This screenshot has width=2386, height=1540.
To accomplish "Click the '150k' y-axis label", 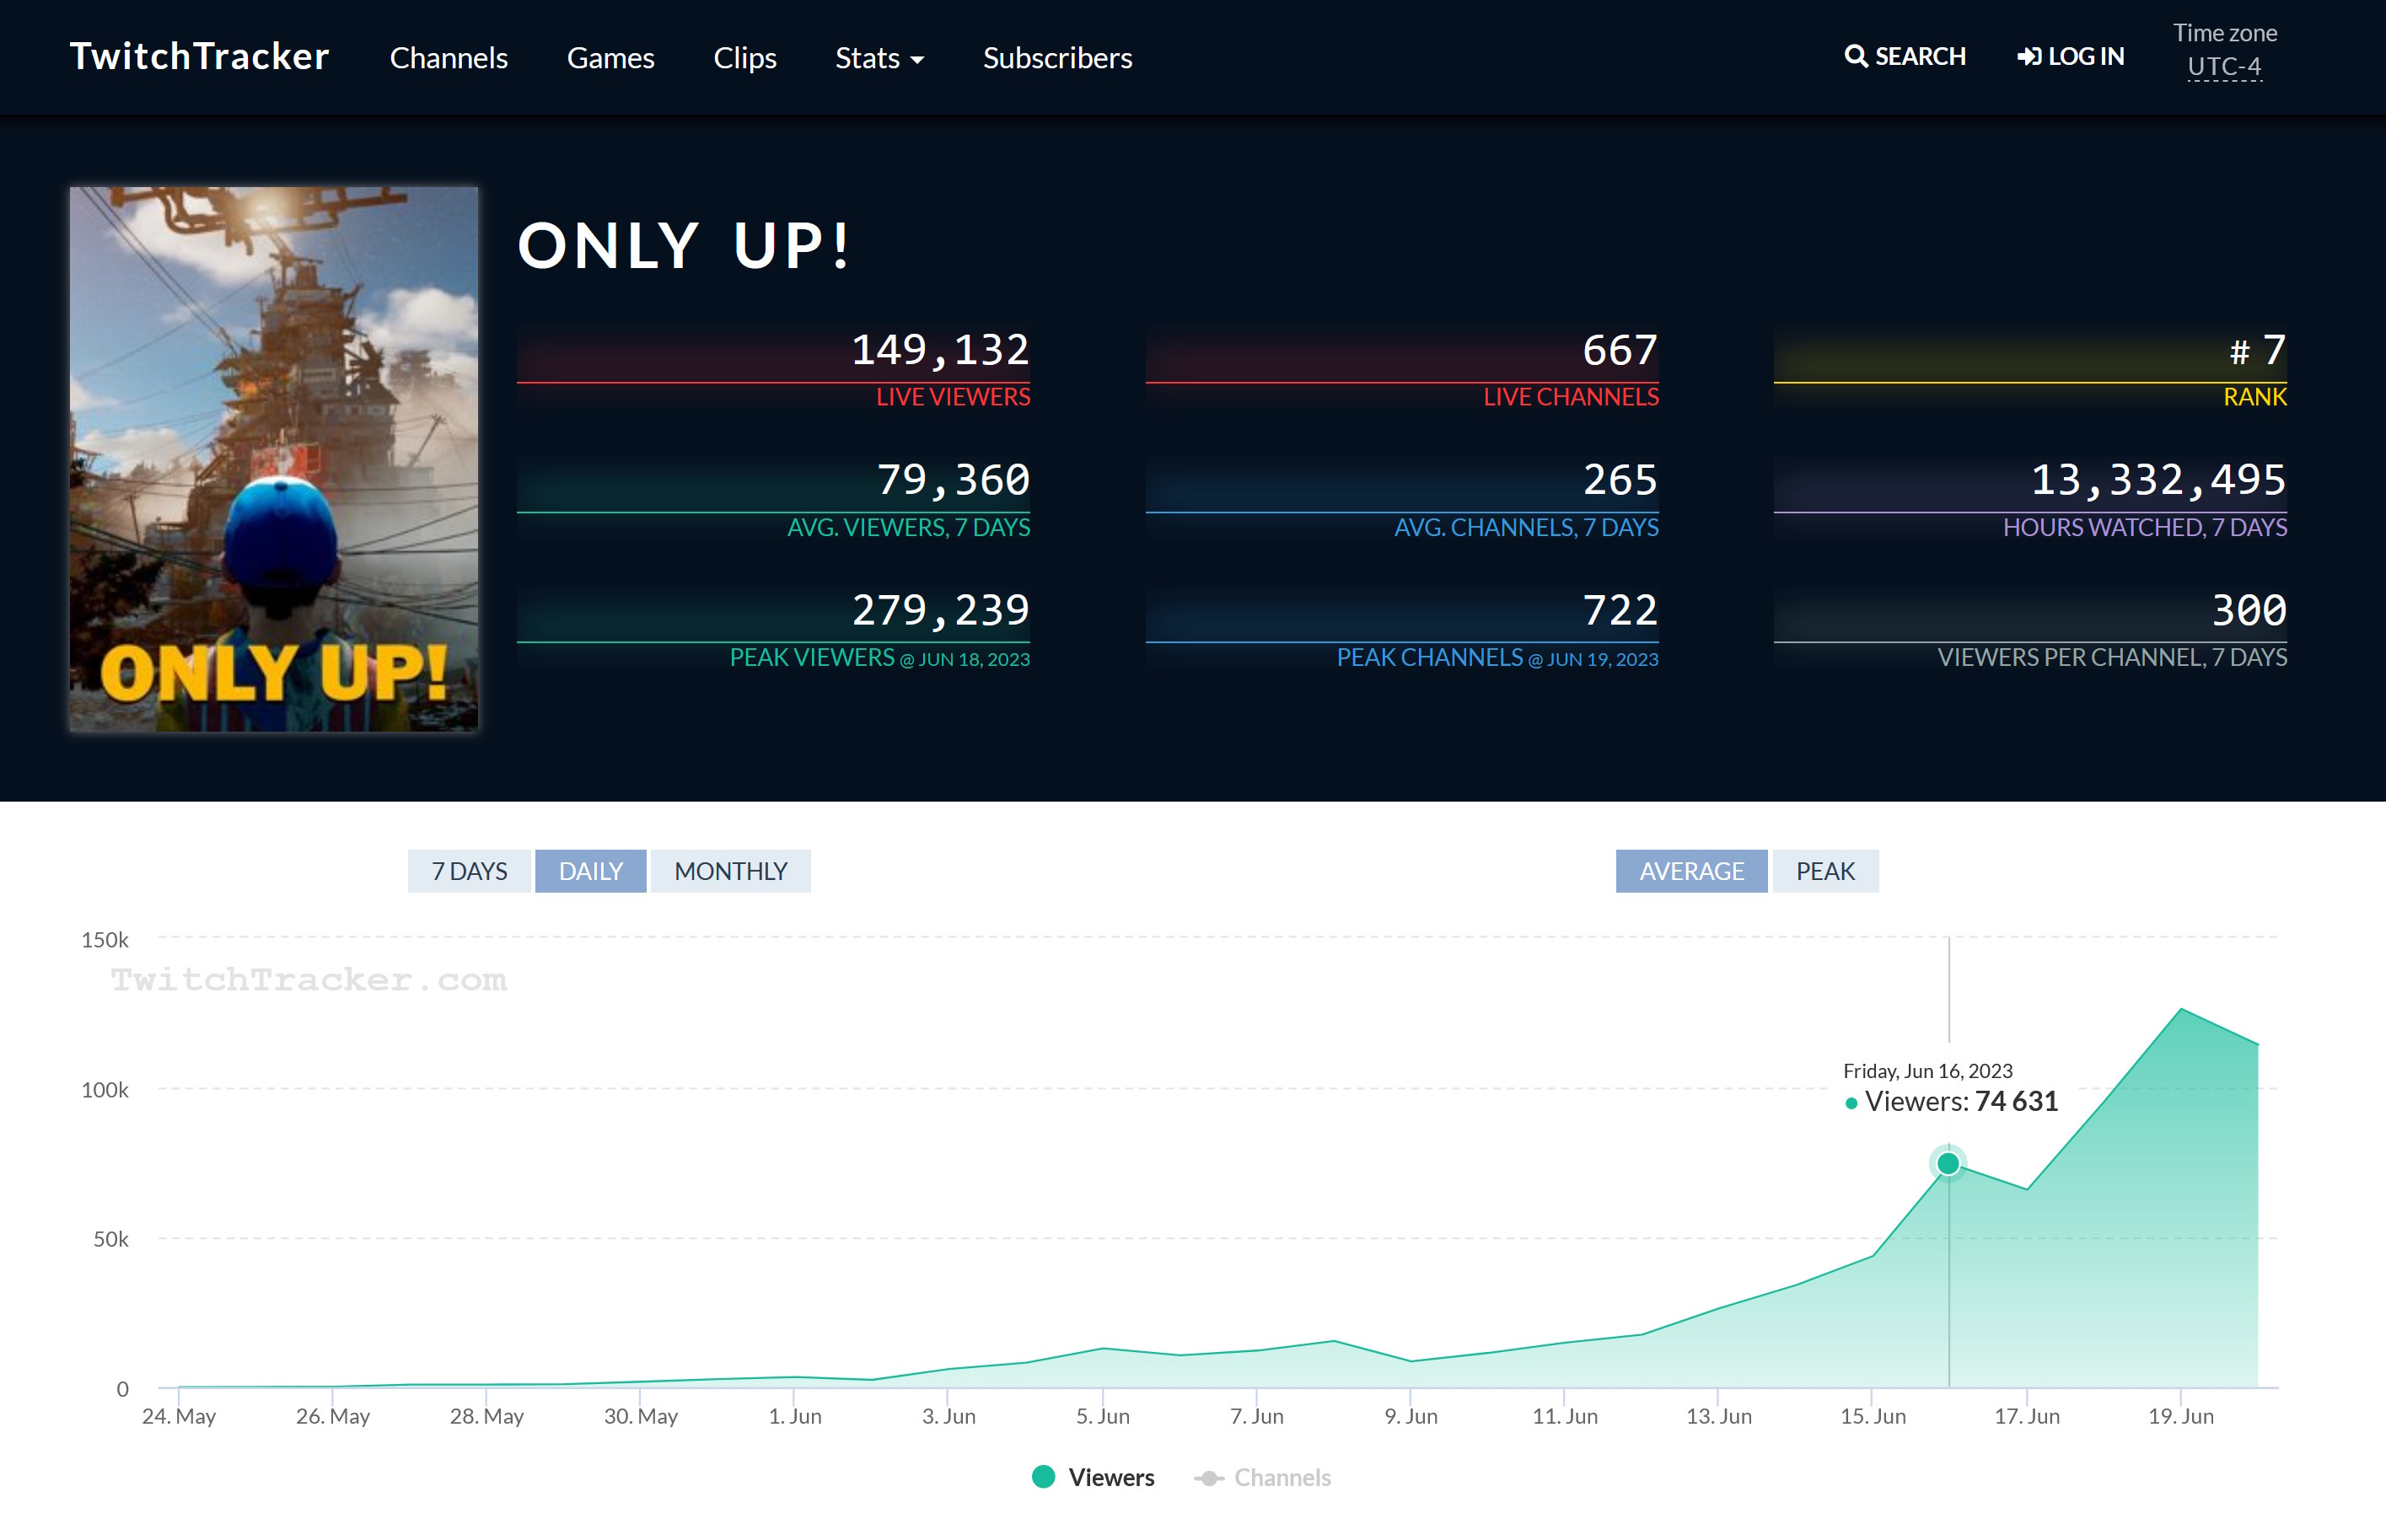I will (105, 940).
